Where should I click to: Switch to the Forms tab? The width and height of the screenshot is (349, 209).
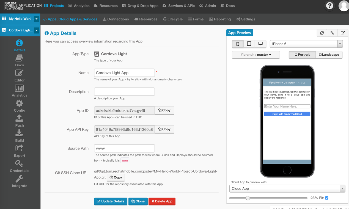point(196,19)
